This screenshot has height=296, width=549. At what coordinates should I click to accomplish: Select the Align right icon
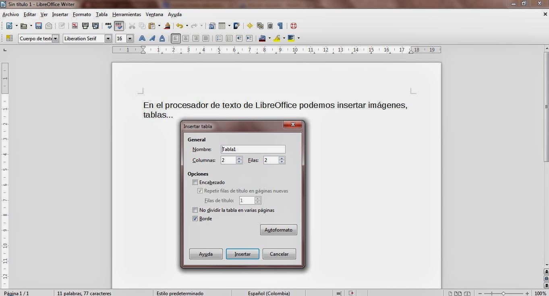click(196, 38)
